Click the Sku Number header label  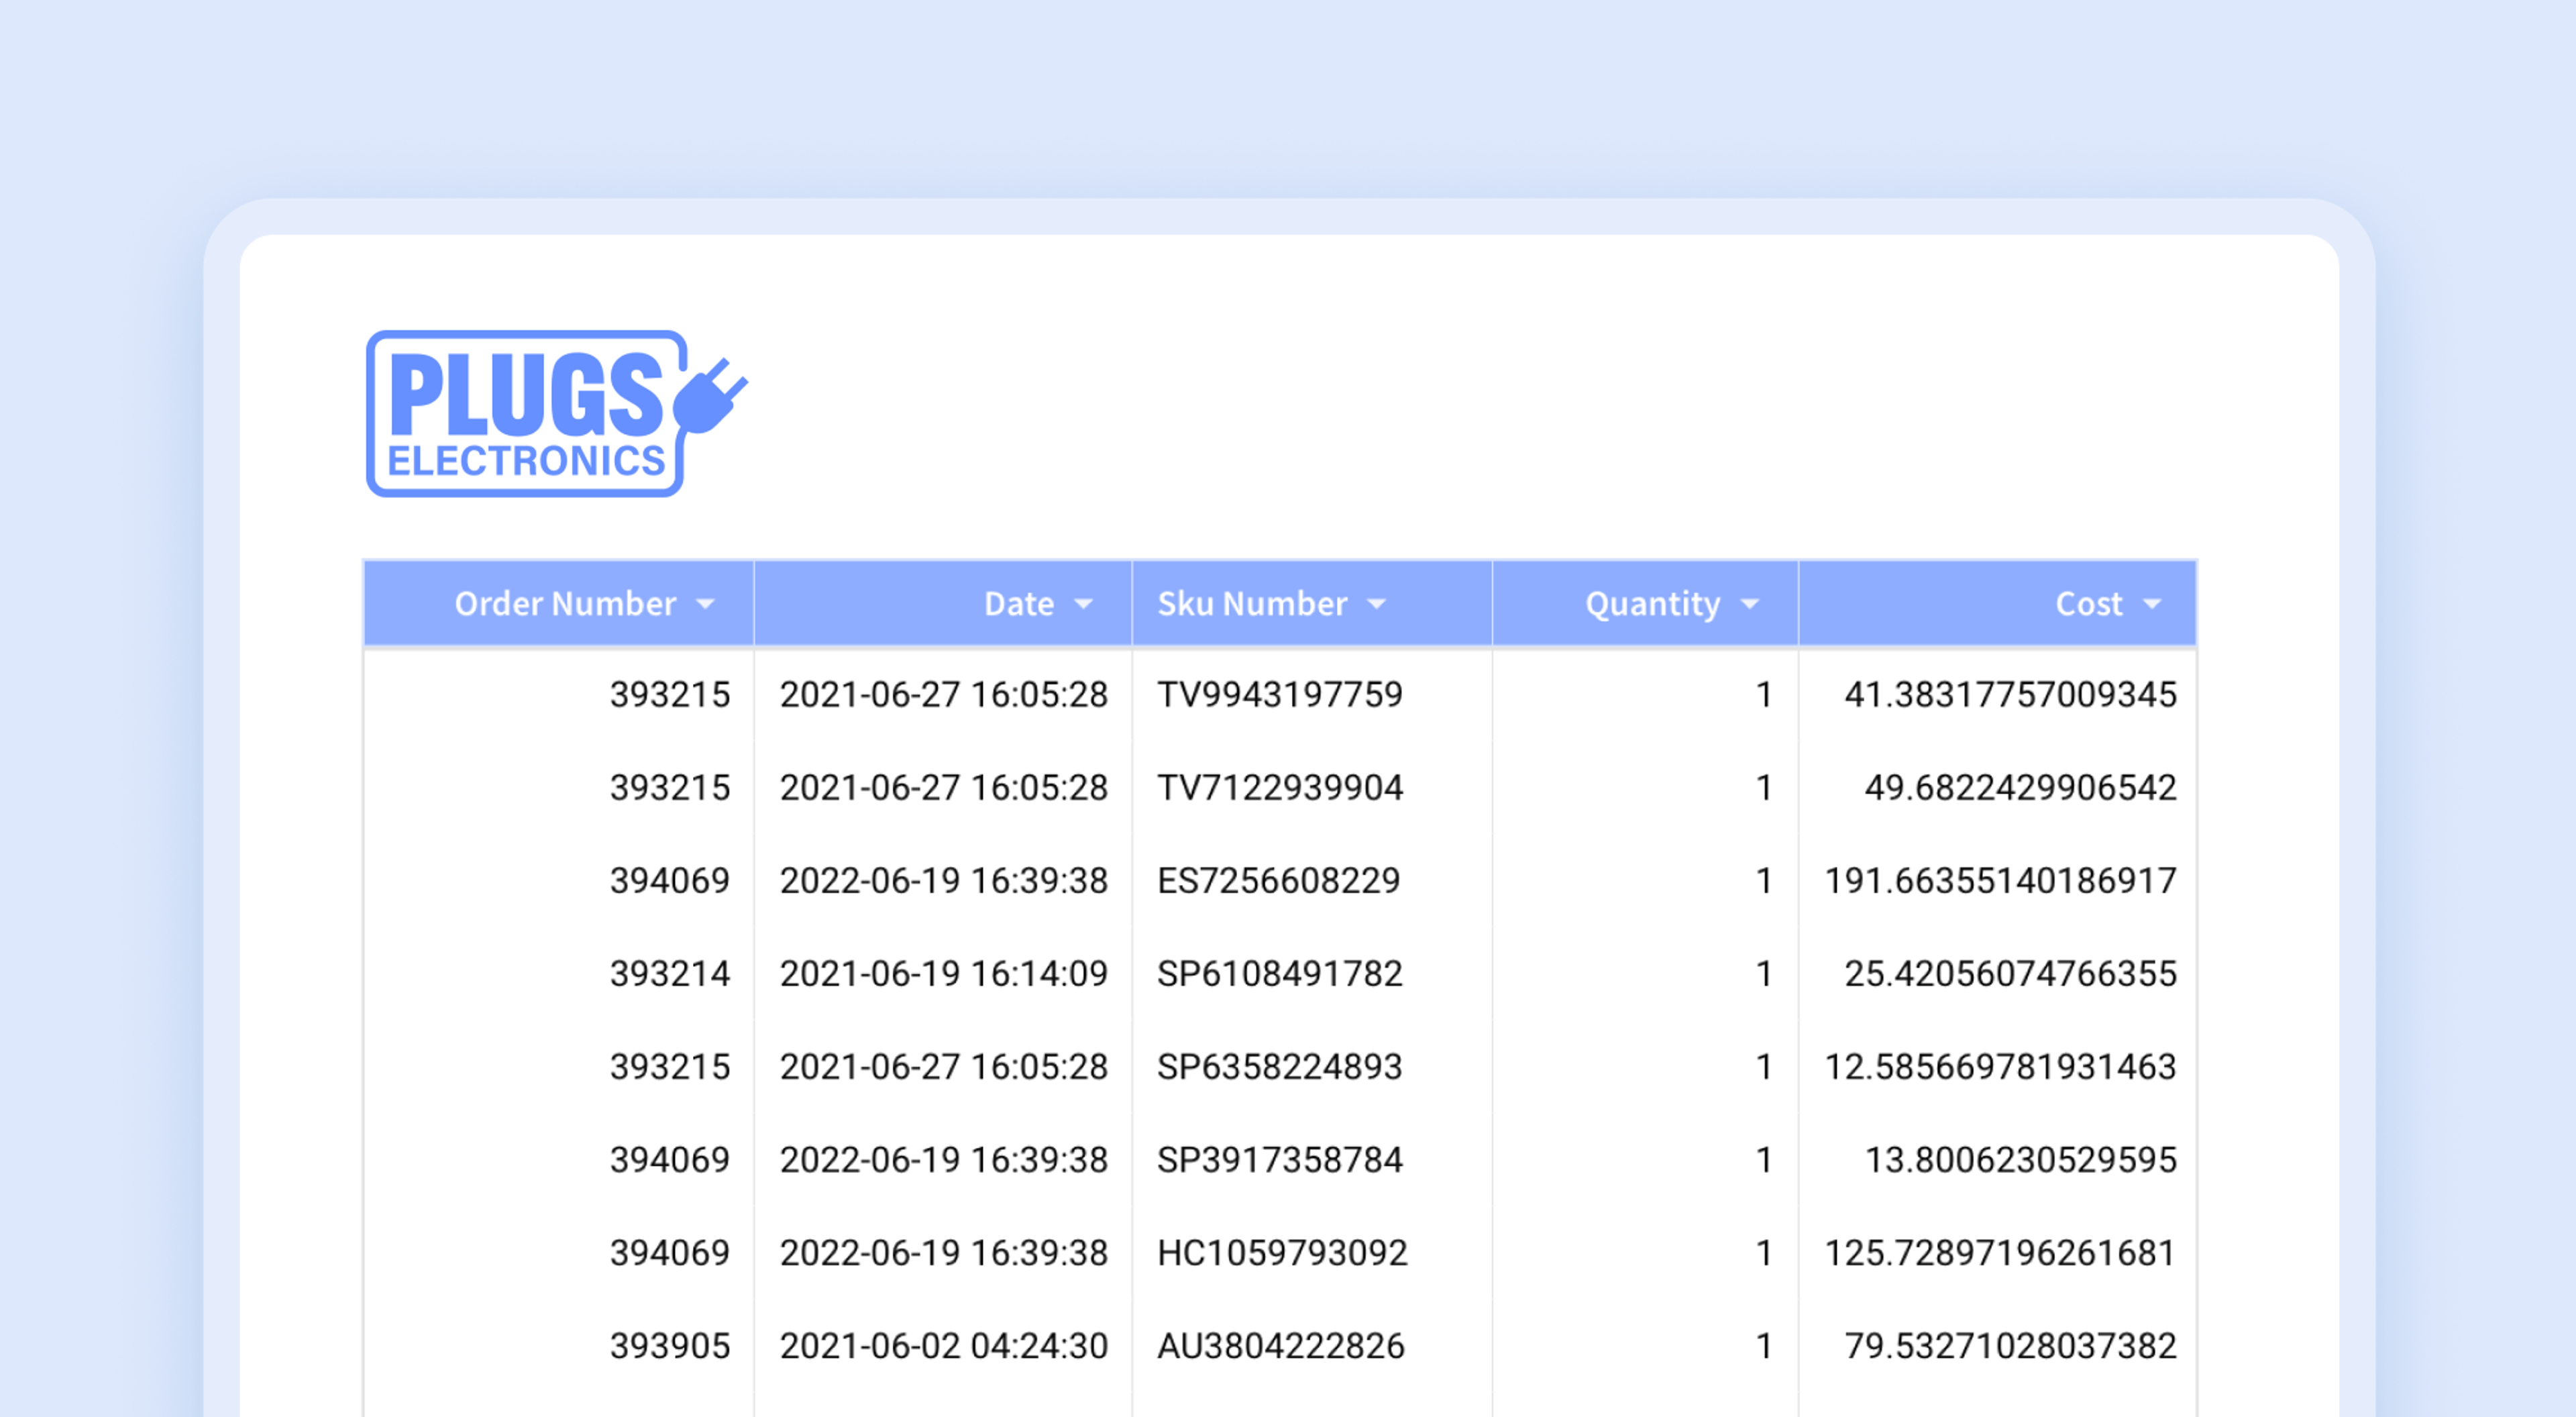coord(1252,603)
